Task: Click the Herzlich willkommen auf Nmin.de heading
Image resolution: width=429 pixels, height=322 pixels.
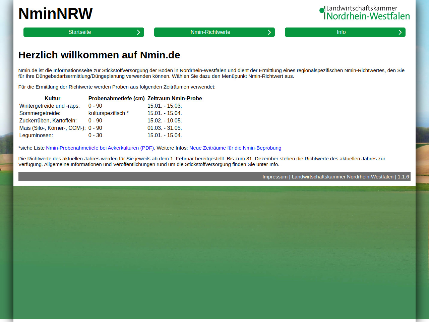Action: coord(99,55)
